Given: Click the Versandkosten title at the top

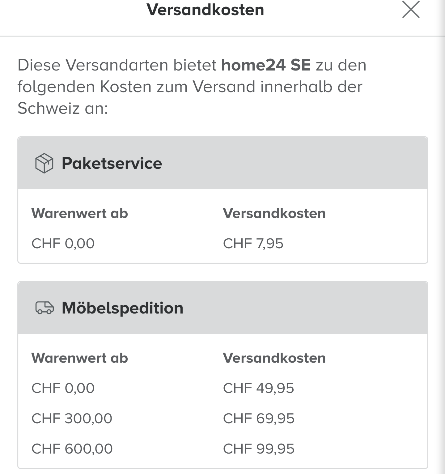Looking at the screenshot, I should point(205,10).
